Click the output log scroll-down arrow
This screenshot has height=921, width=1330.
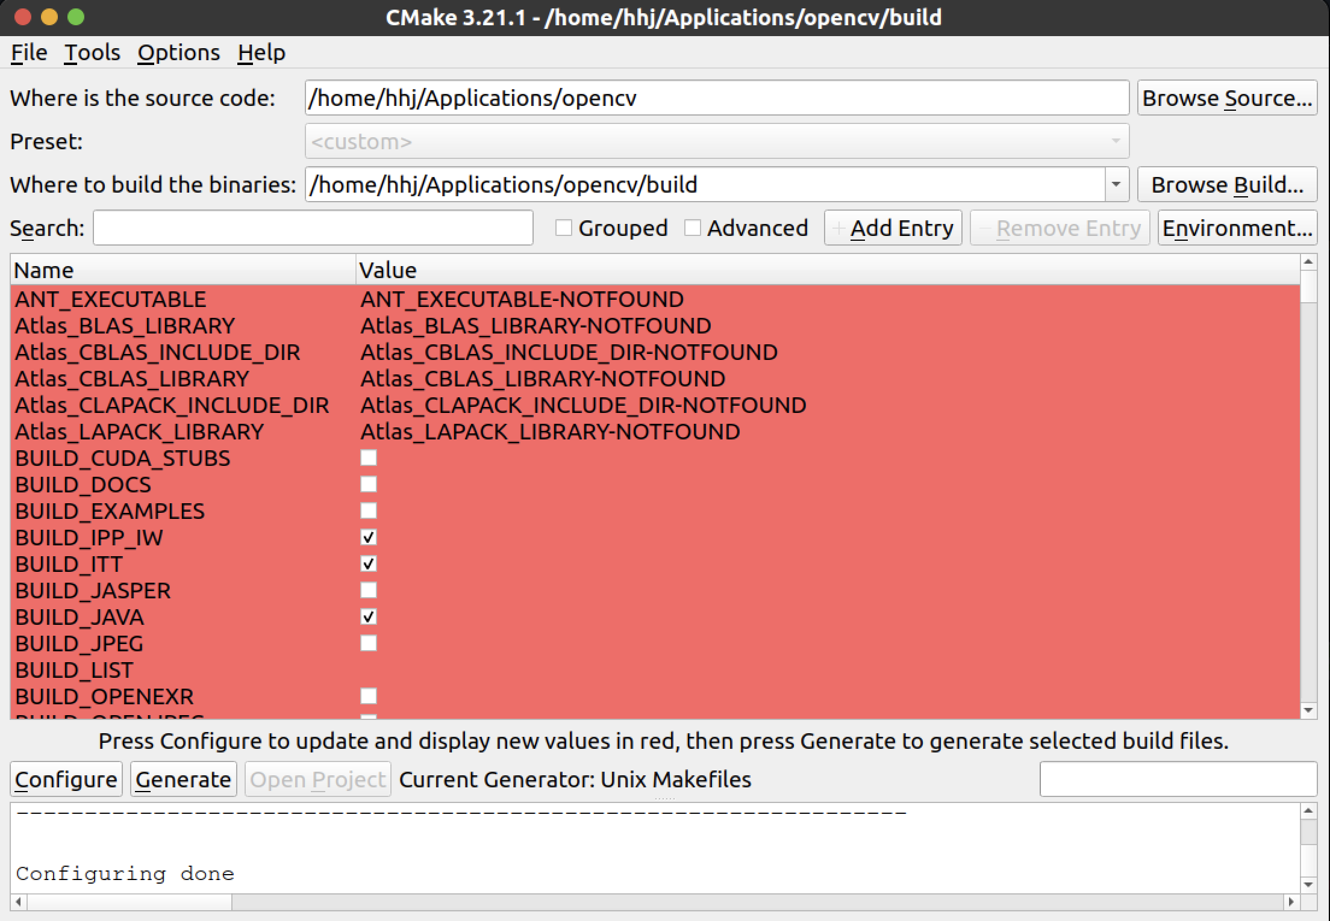pyautogui.click(x=1308, y=884)
